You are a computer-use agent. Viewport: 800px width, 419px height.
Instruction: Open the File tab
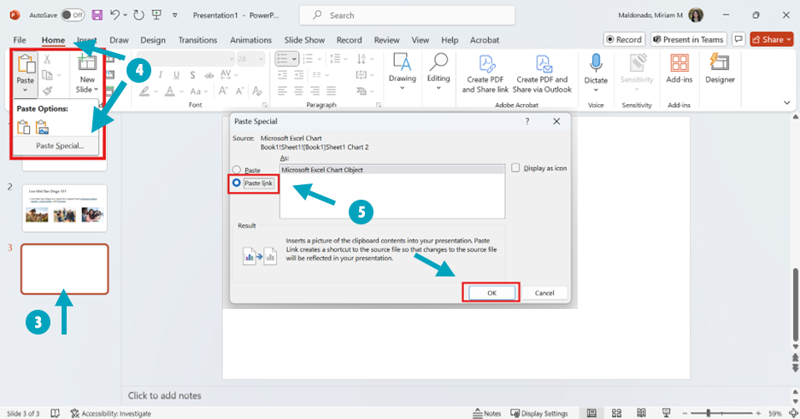[20, 40]
